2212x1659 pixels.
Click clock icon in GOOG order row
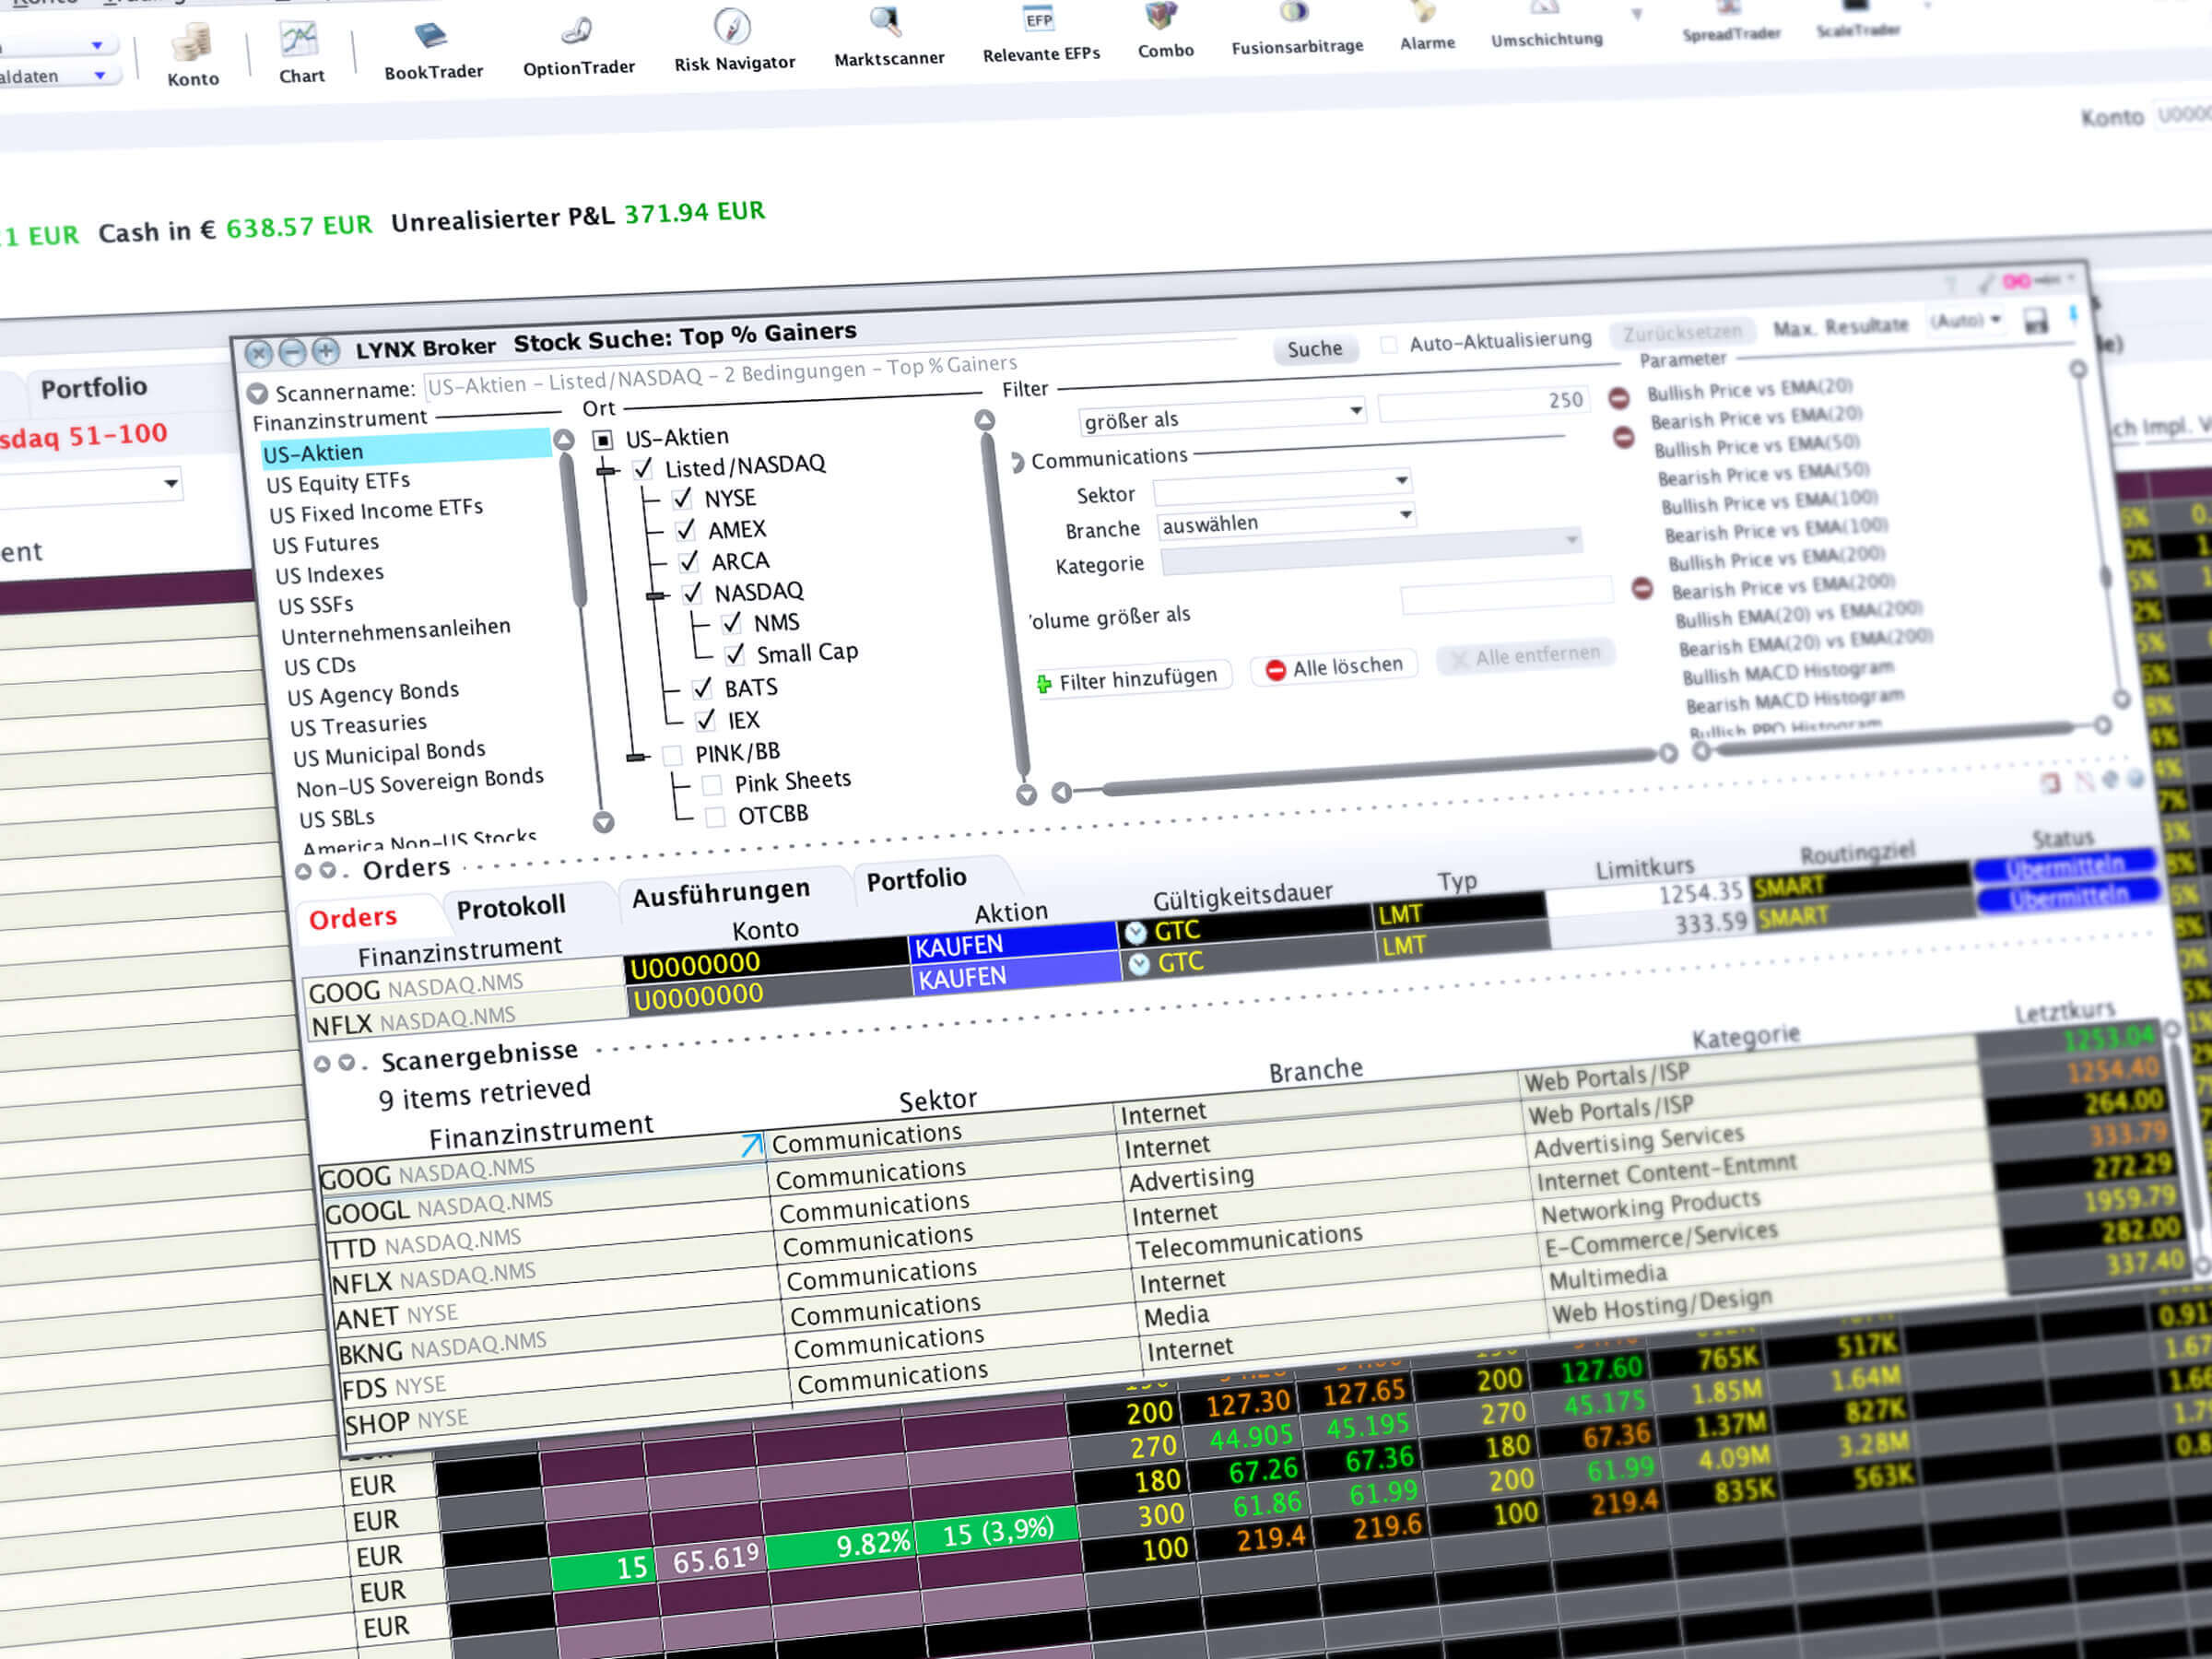1135,933
